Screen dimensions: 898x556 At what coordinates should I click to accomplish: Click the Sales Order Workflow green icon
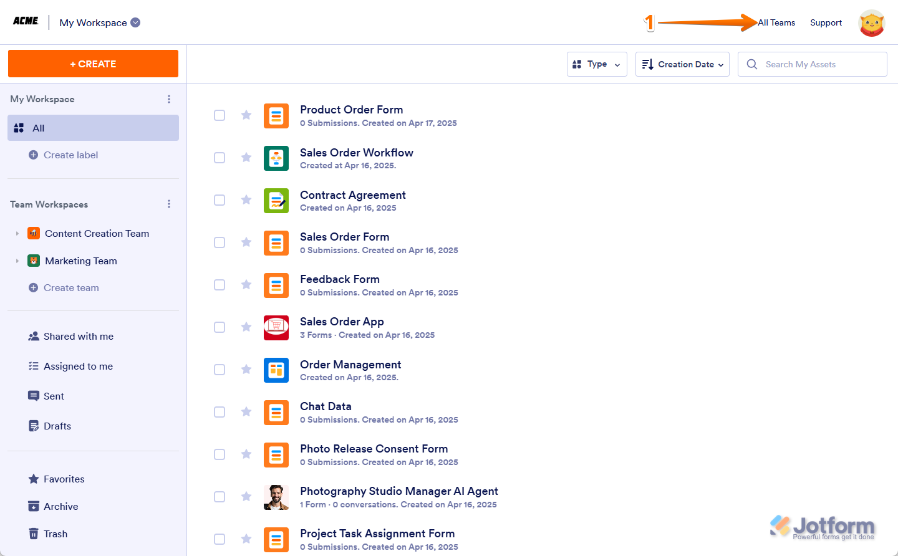(276, 158)
